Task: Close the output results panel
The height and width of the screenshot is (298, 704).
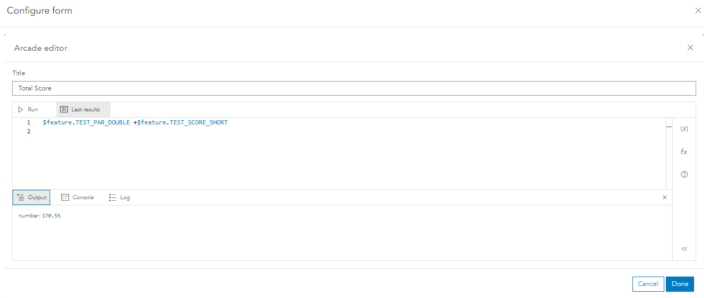Action: (x=665, y=198)
